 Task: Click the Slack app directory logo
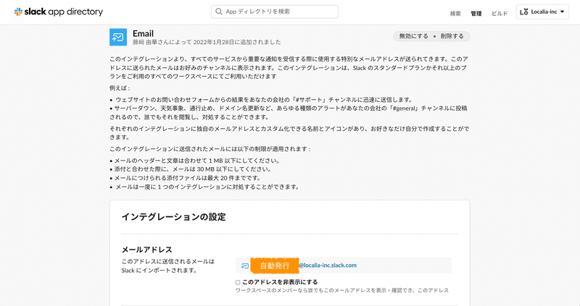[x=59, y=12]
